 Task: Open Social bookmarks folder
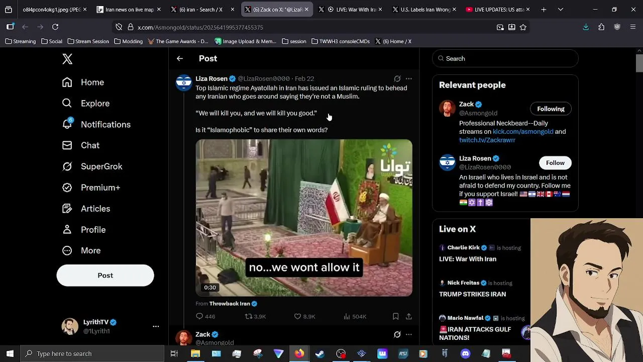click(52, 41)
